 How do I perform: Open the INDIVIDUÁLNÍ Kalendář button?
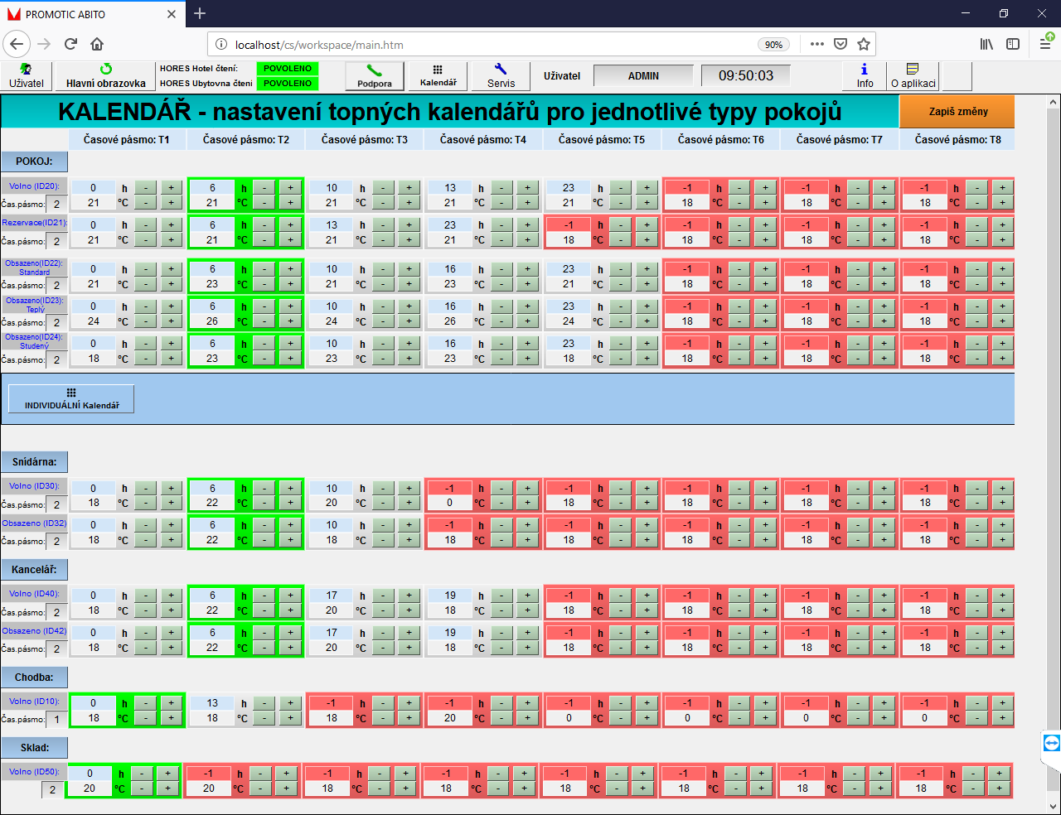71,398
